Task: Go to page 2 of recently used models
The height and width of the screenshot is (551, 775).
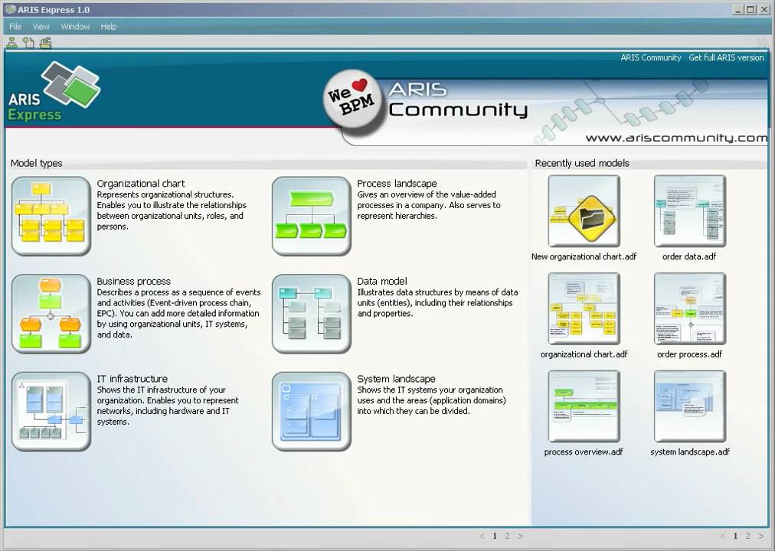Action: 748,536
